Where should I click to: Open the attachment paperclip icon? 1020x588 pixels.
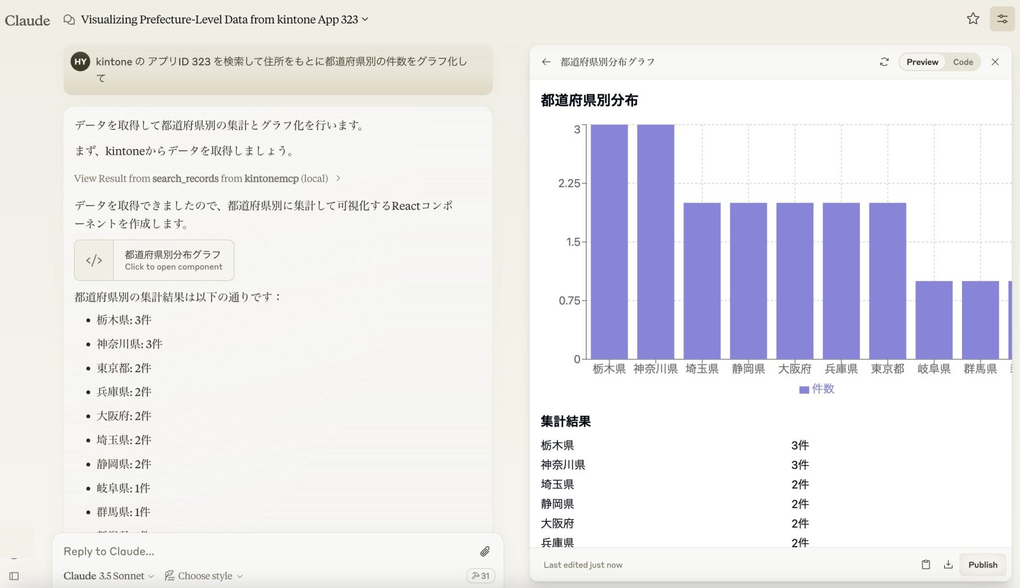(486, 550)
